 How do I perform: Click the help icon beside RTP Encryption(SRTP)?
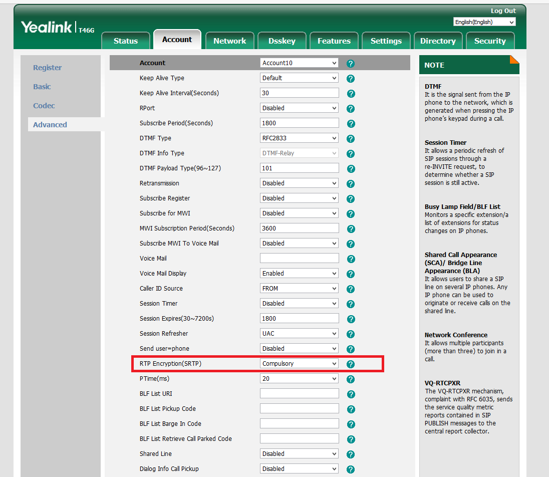click(x=351, y=364)
